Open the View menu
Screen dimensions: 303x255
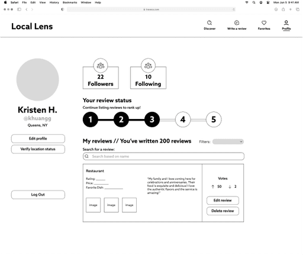point(43,2)
